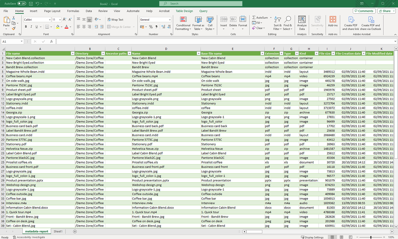This screenshot has width=398, height=239.
Task: Toggle Bold formatting
Action: (x=26, y=27)
